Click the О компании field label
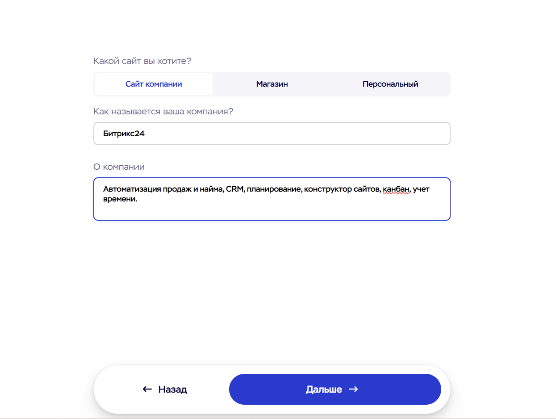The width and height of the screenshot is (556, 419). point(119,167)
